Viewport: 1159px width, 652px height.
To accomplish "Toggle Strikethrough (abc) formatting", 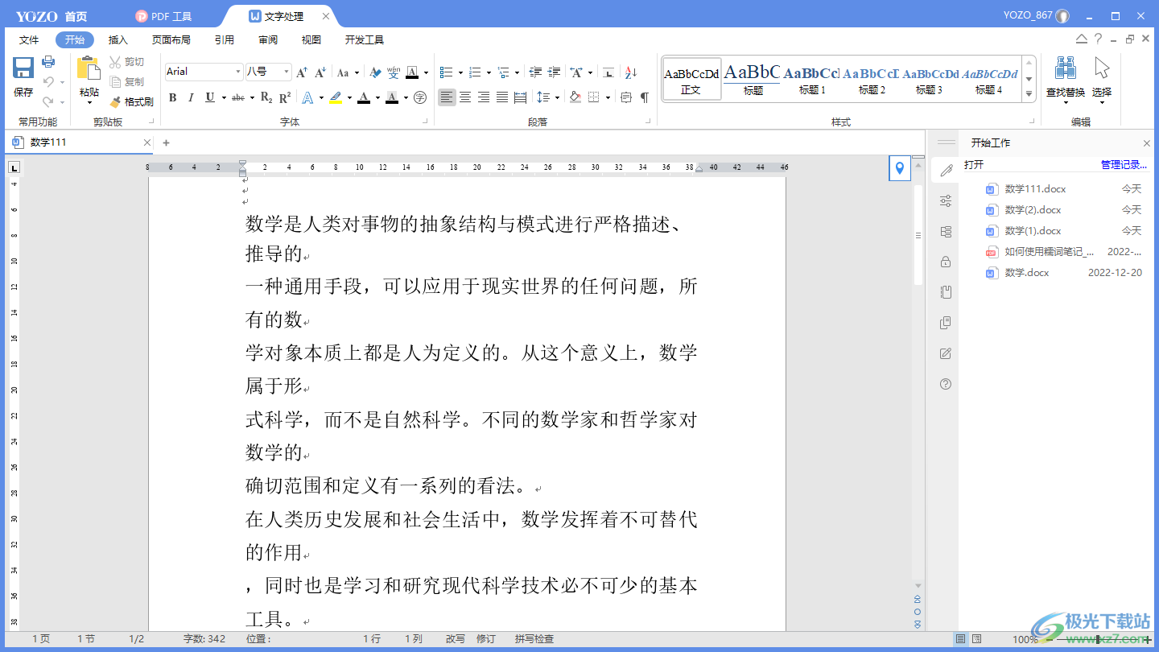I will (x=238, y=97).
